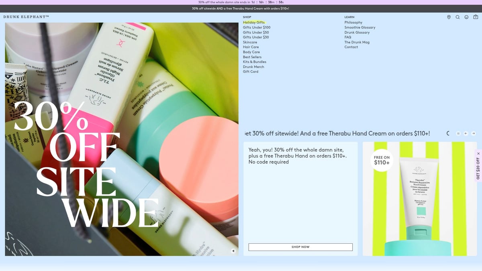Select Holiday Gifts in the SHOP menu
The image size is (482, 271).
click(x=254, y=22)
